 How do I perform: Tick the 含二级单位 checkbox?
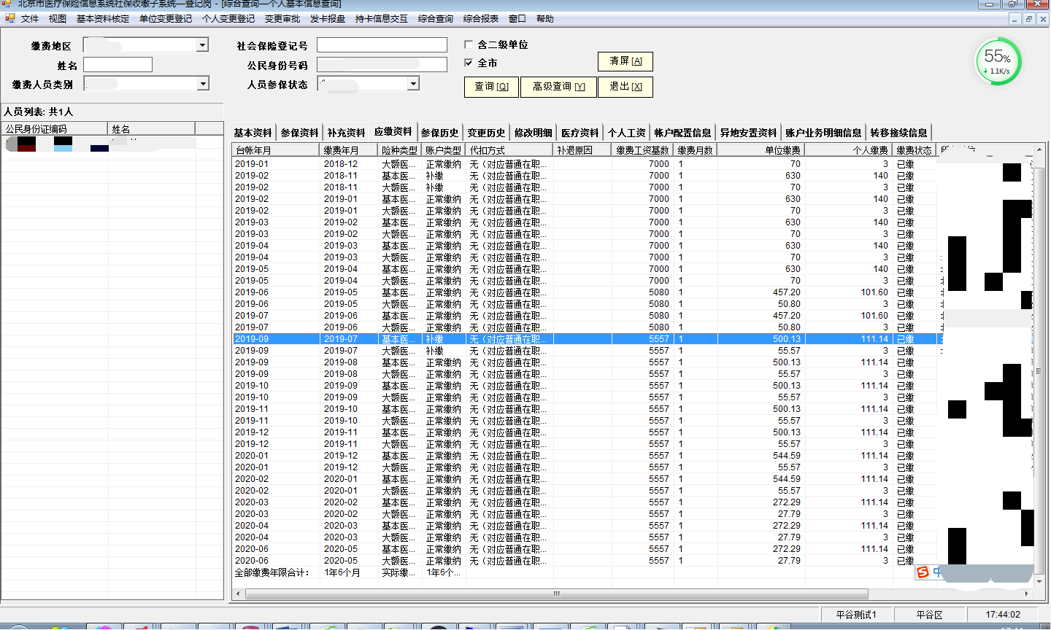[469, 44]
